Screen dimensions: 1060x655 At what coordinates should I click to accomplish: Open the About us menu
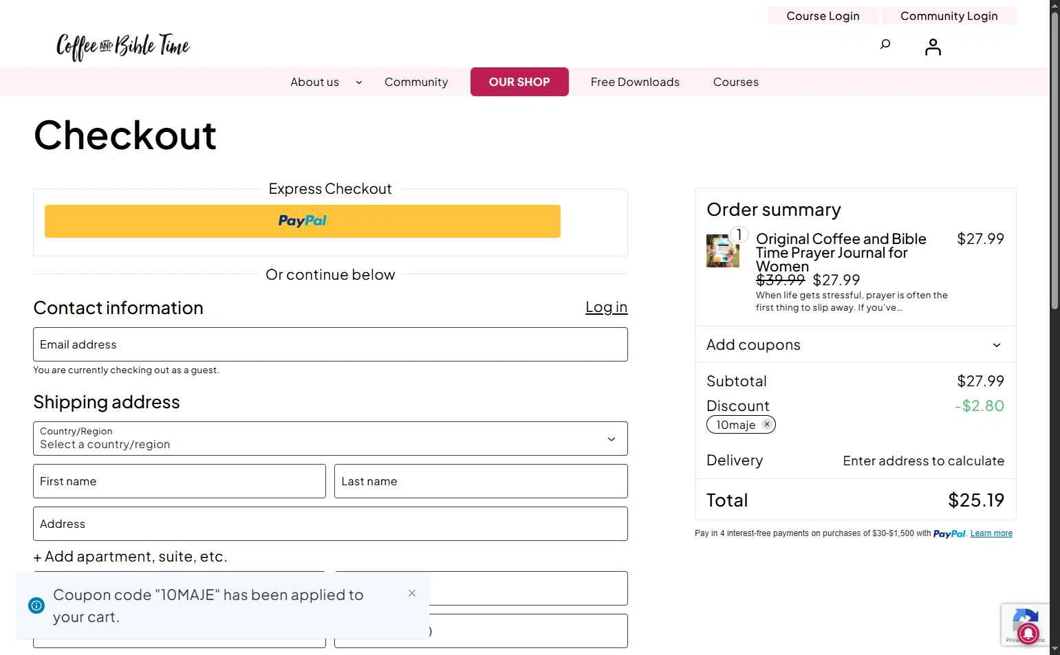[x=314, y=82]
